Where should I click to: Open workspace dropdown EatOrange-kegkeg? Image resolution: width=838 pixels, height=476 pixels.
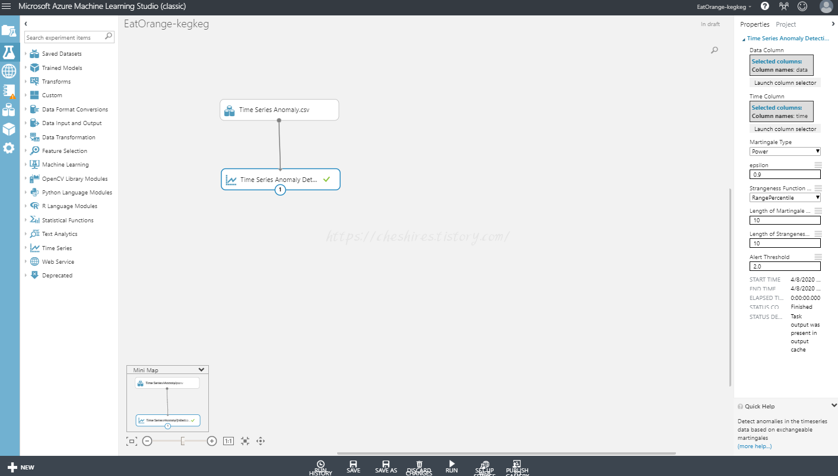click(724, 7)
